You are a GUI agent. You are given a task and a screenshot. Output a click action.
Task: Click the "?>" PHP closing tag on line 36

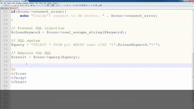[13, 70]
